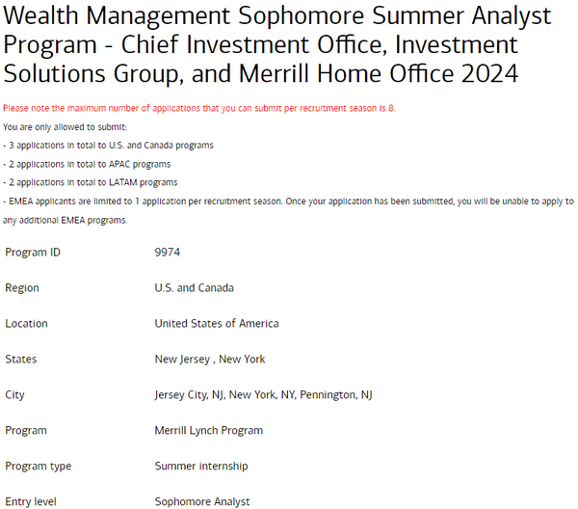Click the Wealth Management program title heading
Screen dimensions: 578x509
coord(277,44)
